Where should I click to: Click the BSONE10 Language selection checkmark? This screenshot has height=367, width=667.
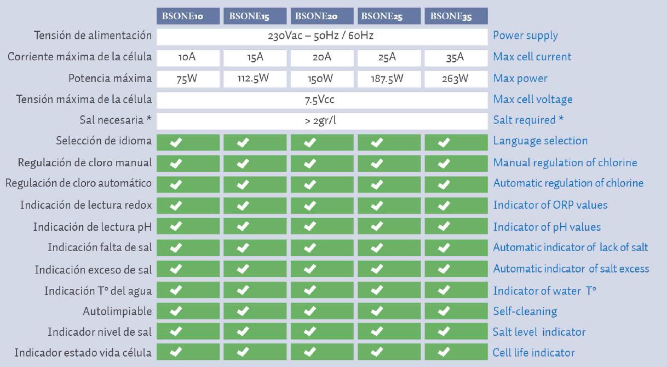click(176, 141)
